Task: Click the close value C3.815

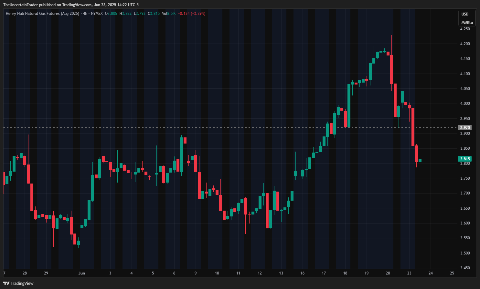Action: tap(154, 14)
